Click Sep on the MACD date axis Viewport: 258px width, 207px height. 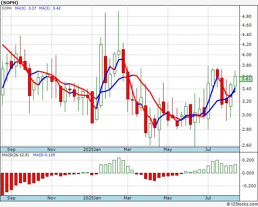[x=11, y=198]
